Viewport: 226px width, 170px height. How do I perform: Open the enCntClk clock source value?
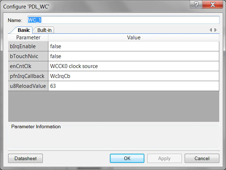(x=133, y=66)
